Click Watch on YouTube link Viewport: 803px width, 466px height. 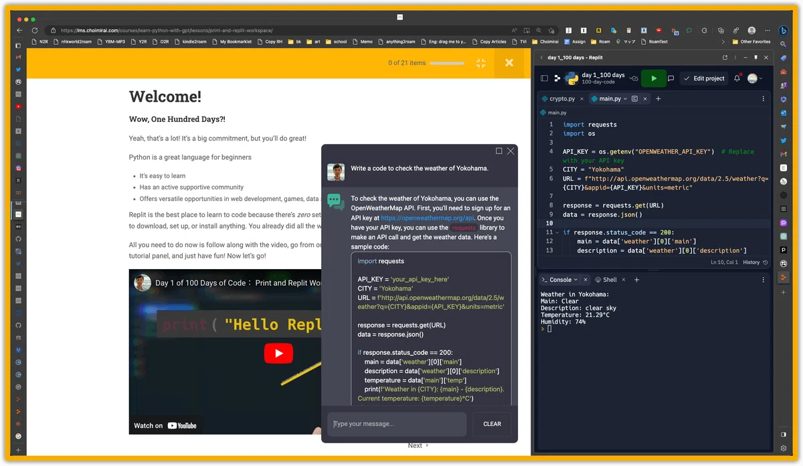click(165, 425)
